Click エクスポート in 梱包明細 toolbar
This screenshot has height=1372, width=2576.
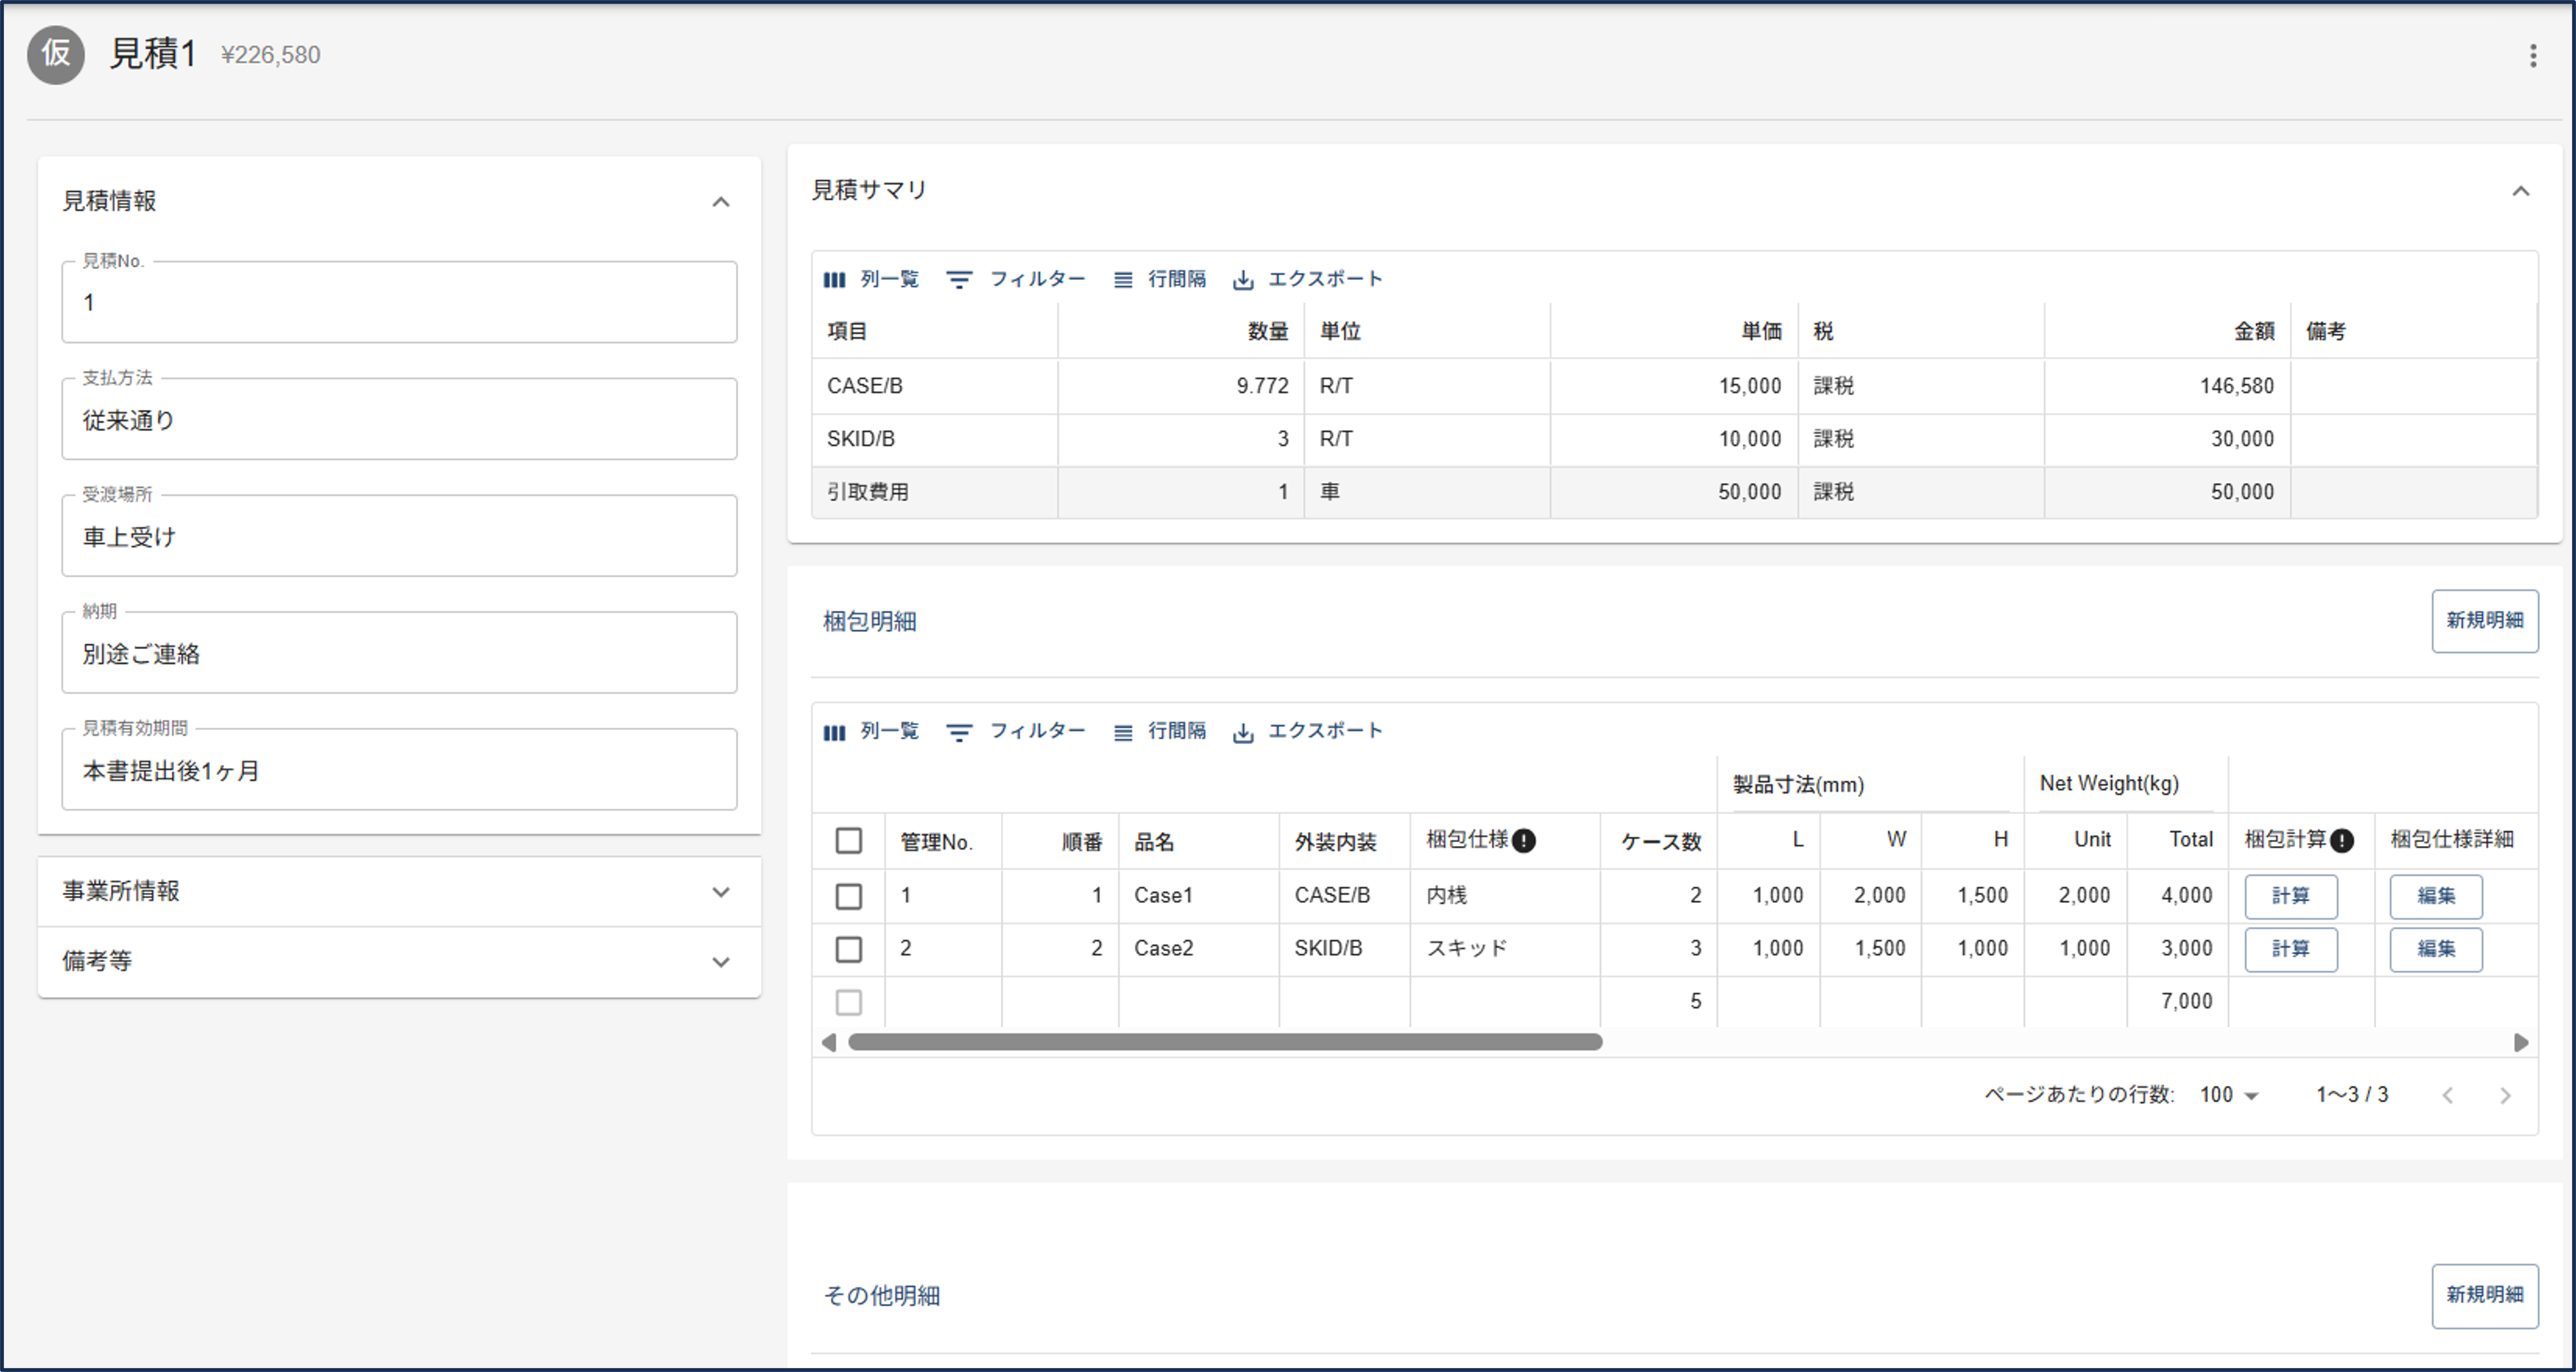click(1307, 731)
